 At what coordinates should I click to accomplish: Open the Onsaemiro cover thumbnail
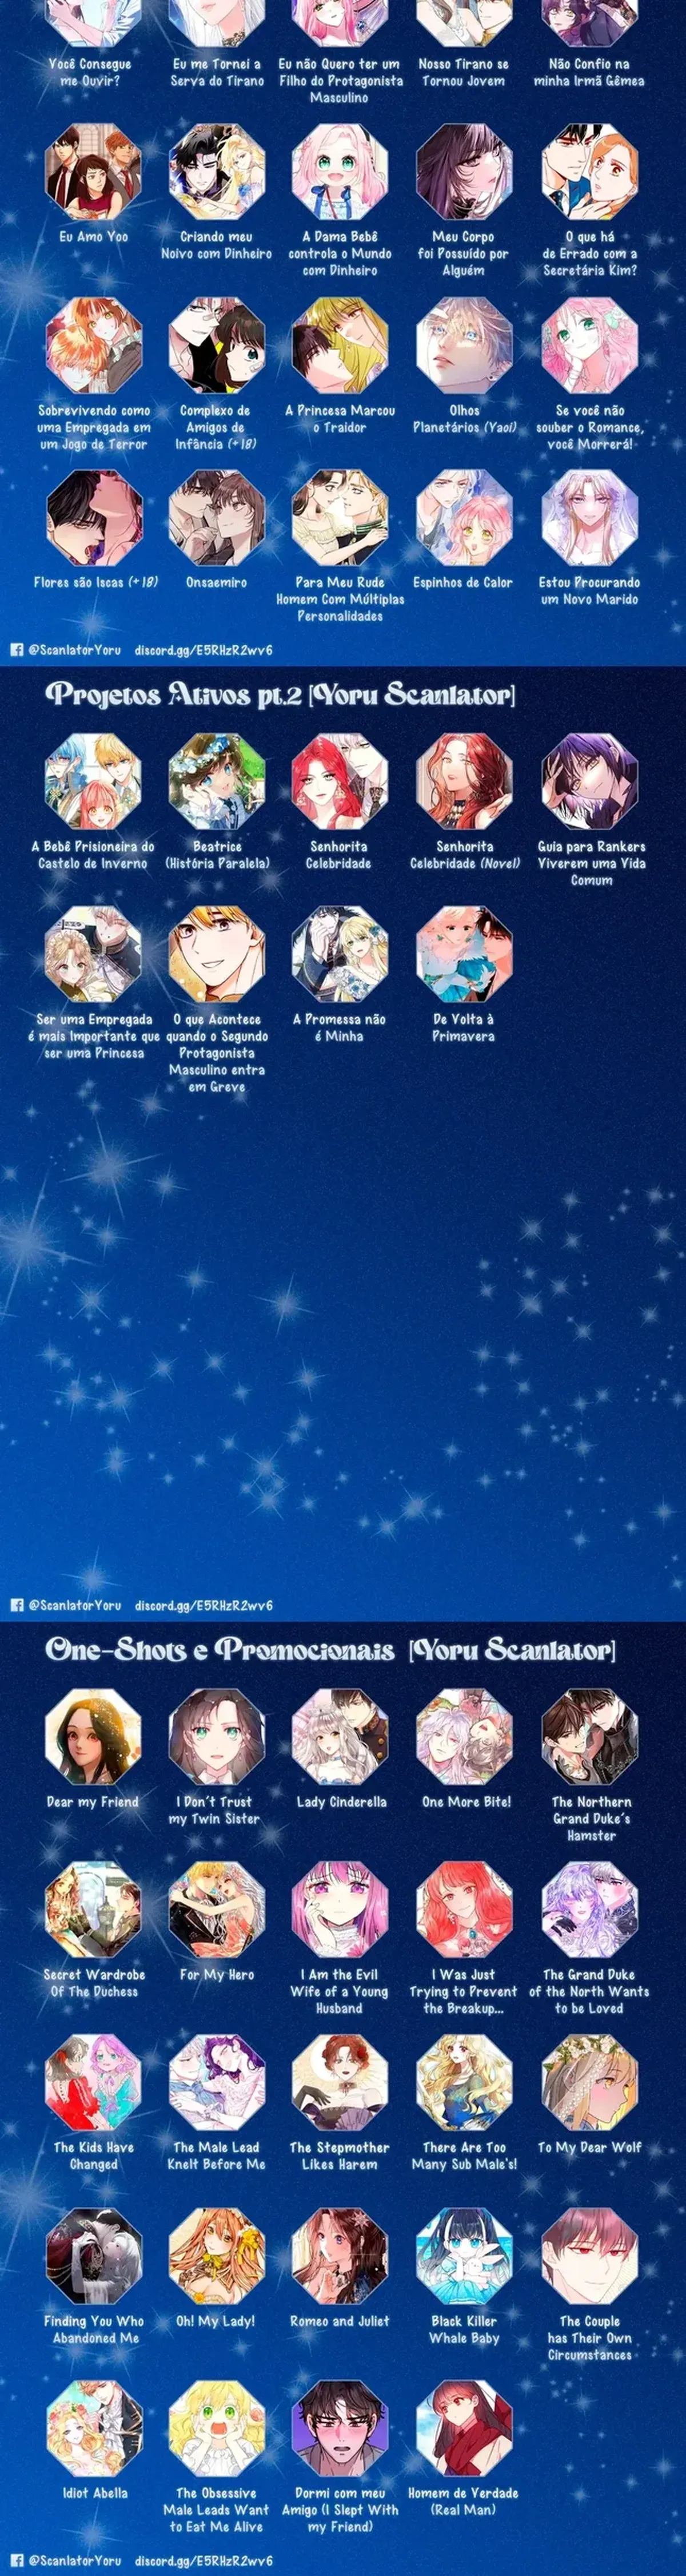click(x=217, y=518)
